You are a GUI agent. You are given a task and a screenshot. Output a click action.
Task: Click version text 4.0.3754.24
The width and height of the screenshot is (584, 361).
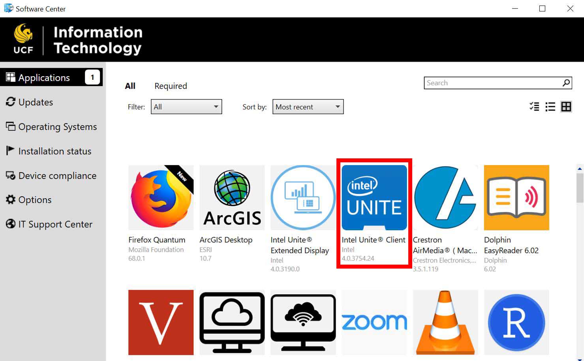click(358, 258)
